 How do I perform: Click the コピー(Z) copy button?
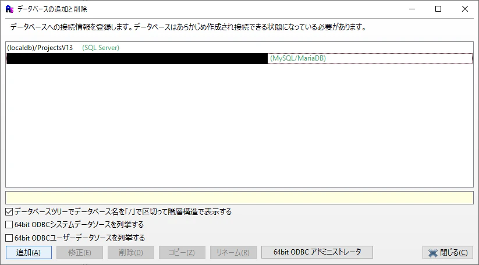(182, 252)
